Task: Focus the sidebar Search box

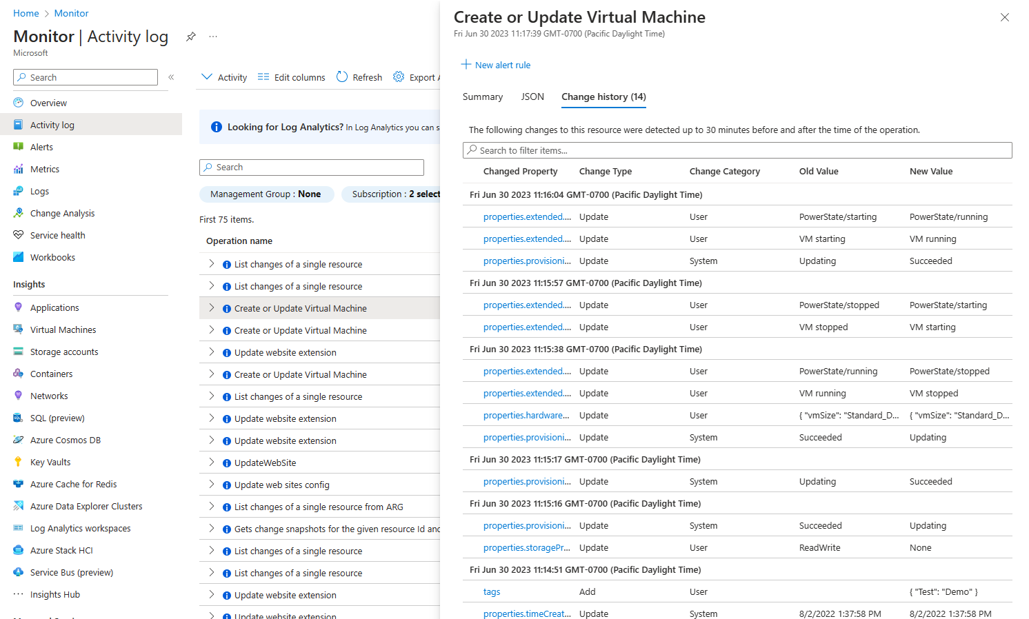Action: pyautogui.click(x=86, y=77)
